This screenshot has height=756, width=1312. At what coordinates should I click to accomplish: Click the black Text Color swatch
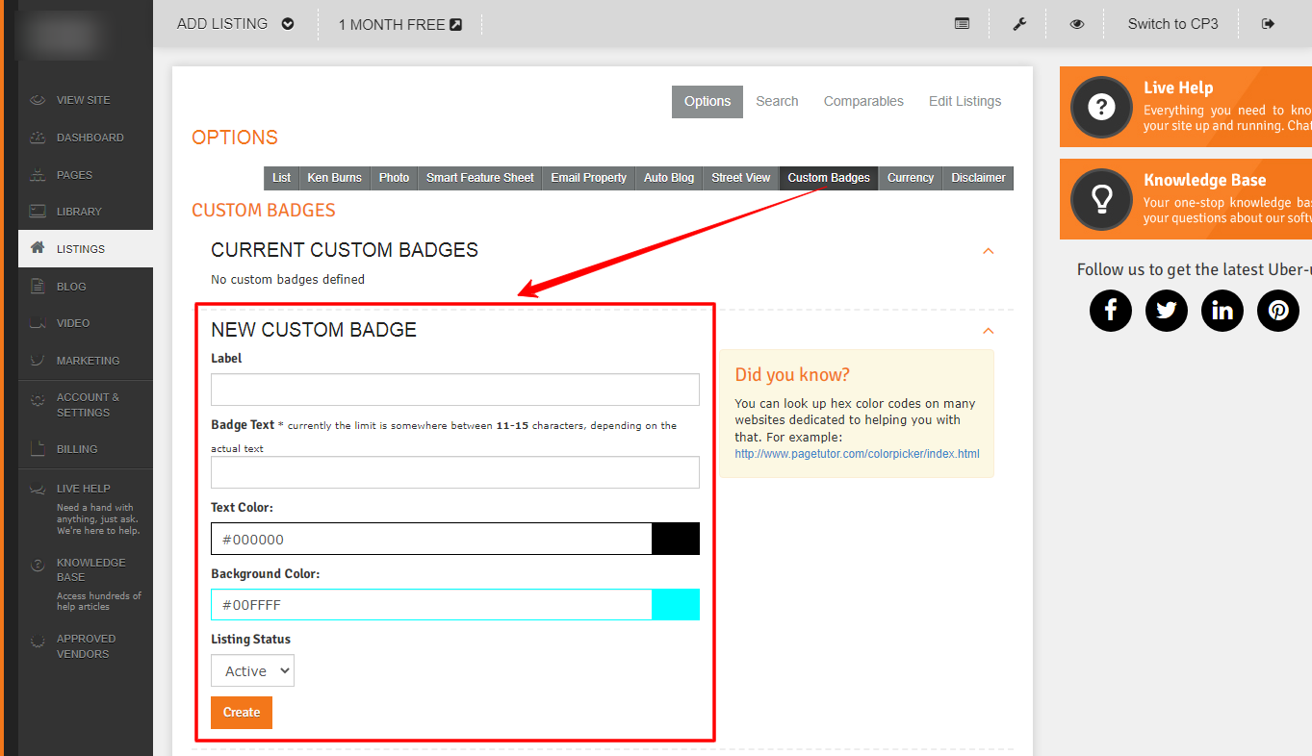click(676, 539)
